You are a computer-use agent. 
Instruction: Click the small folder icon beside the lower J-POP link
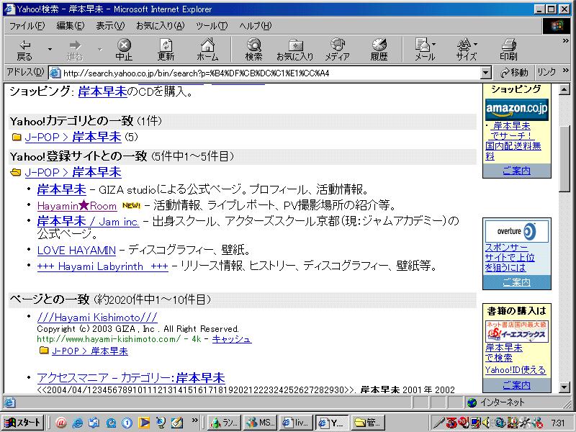point(44,350)
